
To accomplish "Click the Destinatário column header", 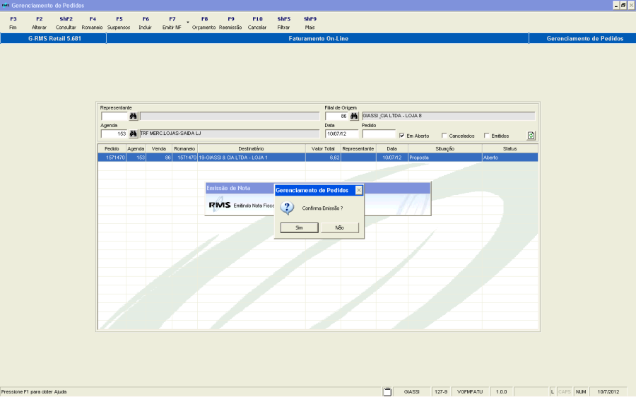I will (x=252, y=149).
